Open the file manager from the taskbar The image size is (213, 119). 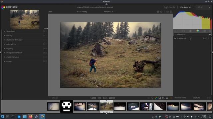click(25, 117)
